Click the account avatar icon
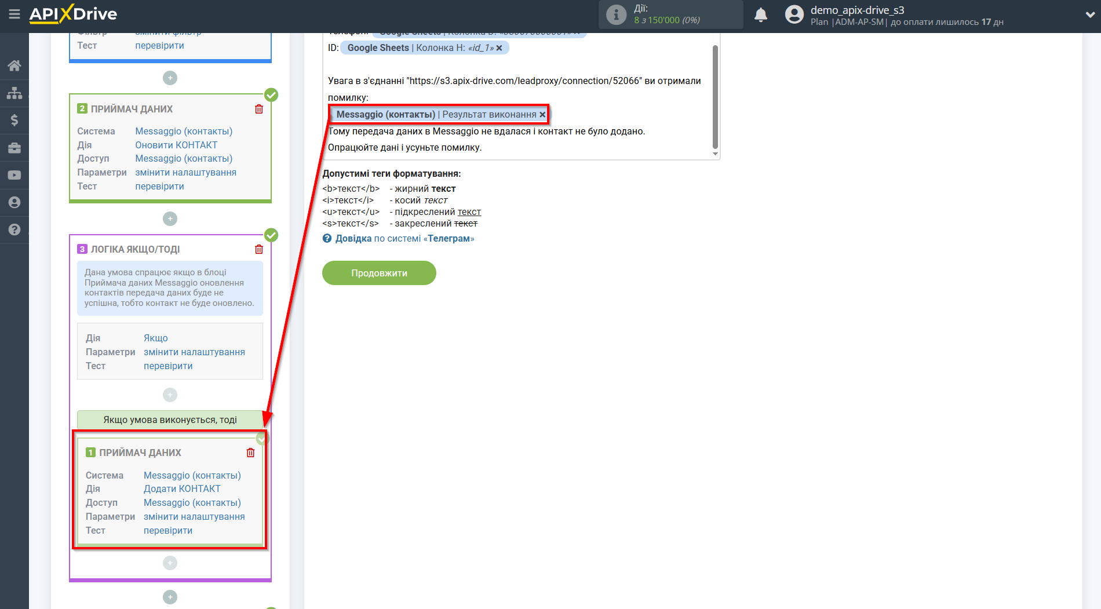 [794, 14]
